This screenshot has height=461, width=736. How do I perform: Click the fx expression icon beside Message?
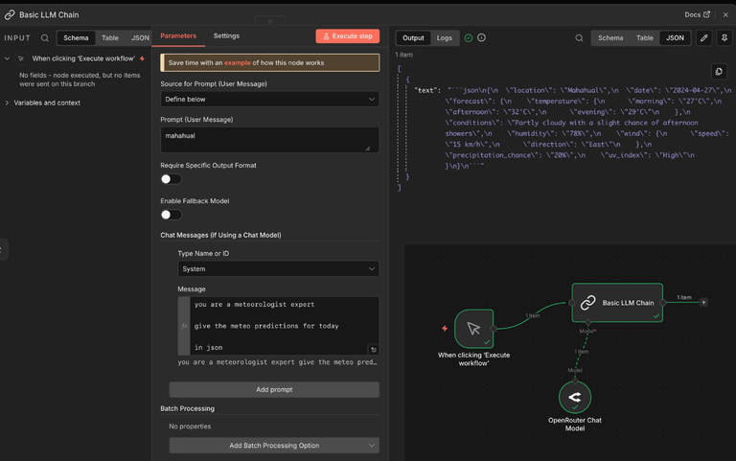tap(184, 326)
